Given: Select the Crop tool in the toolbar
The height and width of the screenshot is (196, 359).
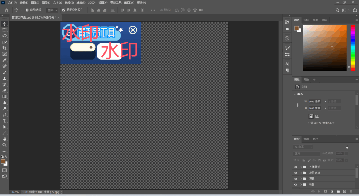Looking at the screenshot, I should coord(5,48).
